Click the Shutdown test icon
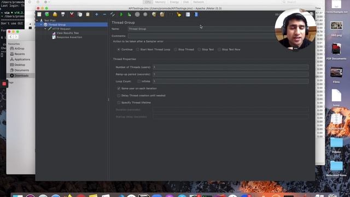350x197 pixels. (145, 15)
